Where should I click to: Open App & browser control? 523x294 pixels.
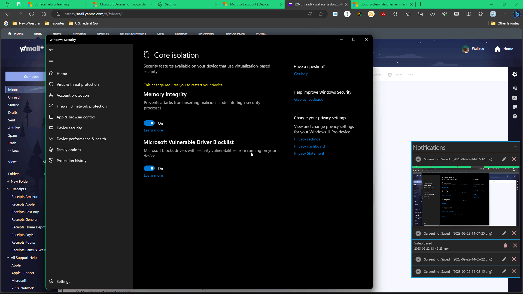click(76, 117)
